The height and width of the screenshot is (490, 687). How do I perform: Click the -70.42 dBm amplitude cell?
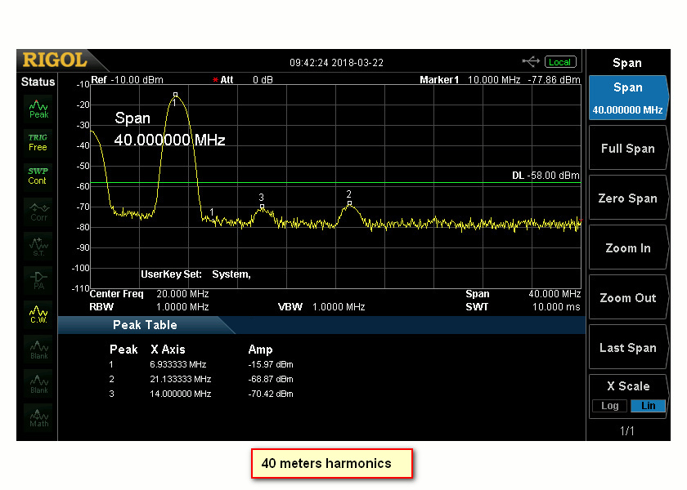pyautogui.click(x=271, y=394)
